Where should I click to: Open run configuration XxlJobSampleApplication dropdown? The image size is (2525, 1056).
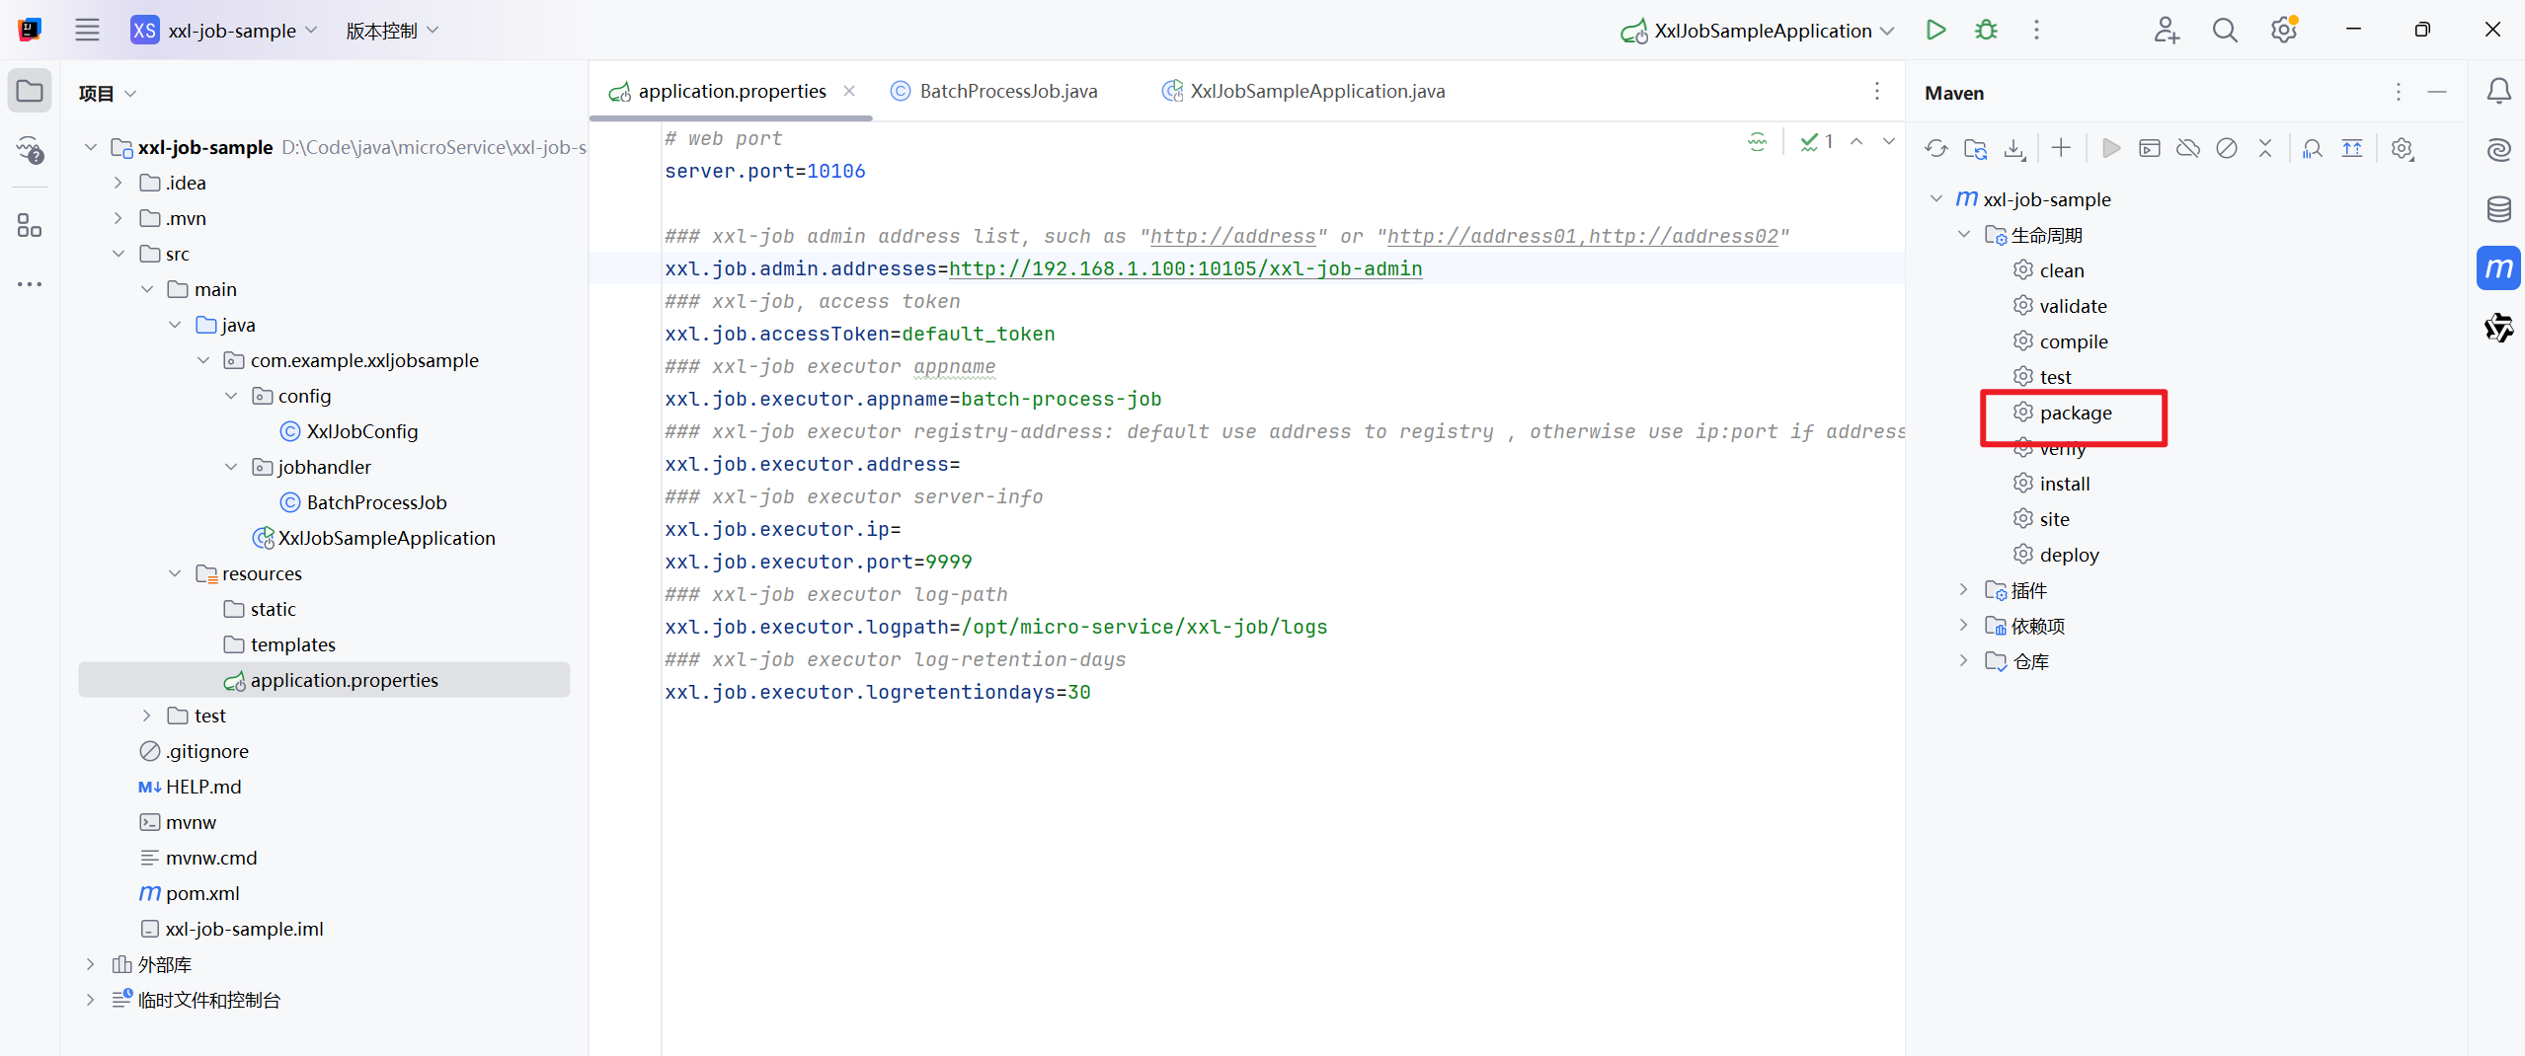[x=1758, y=31]
